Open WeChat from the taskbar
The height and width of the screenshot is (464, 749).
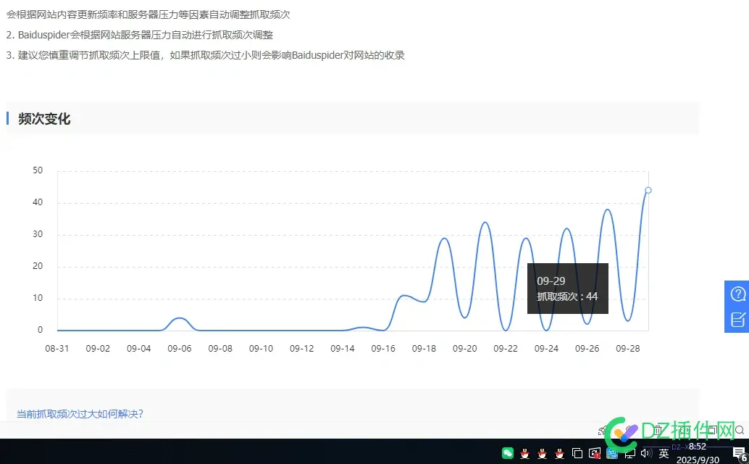click(x=509, y=453)
